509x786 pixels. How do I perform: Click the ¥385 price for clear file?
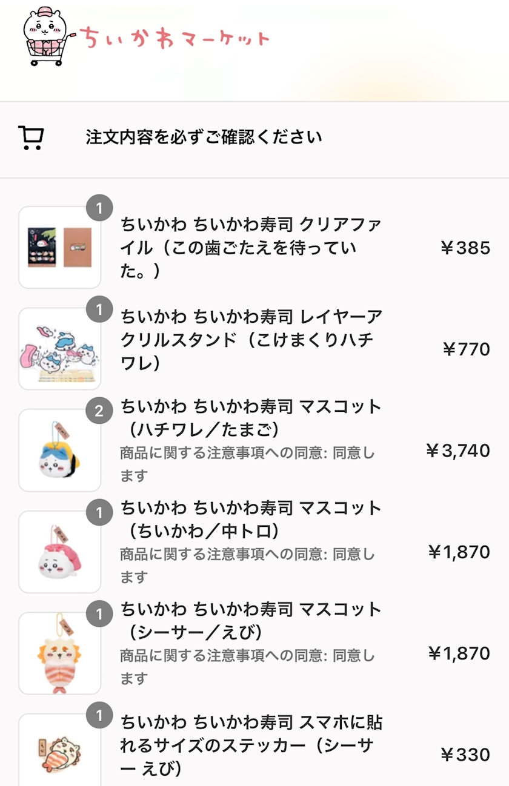(465, 248)
